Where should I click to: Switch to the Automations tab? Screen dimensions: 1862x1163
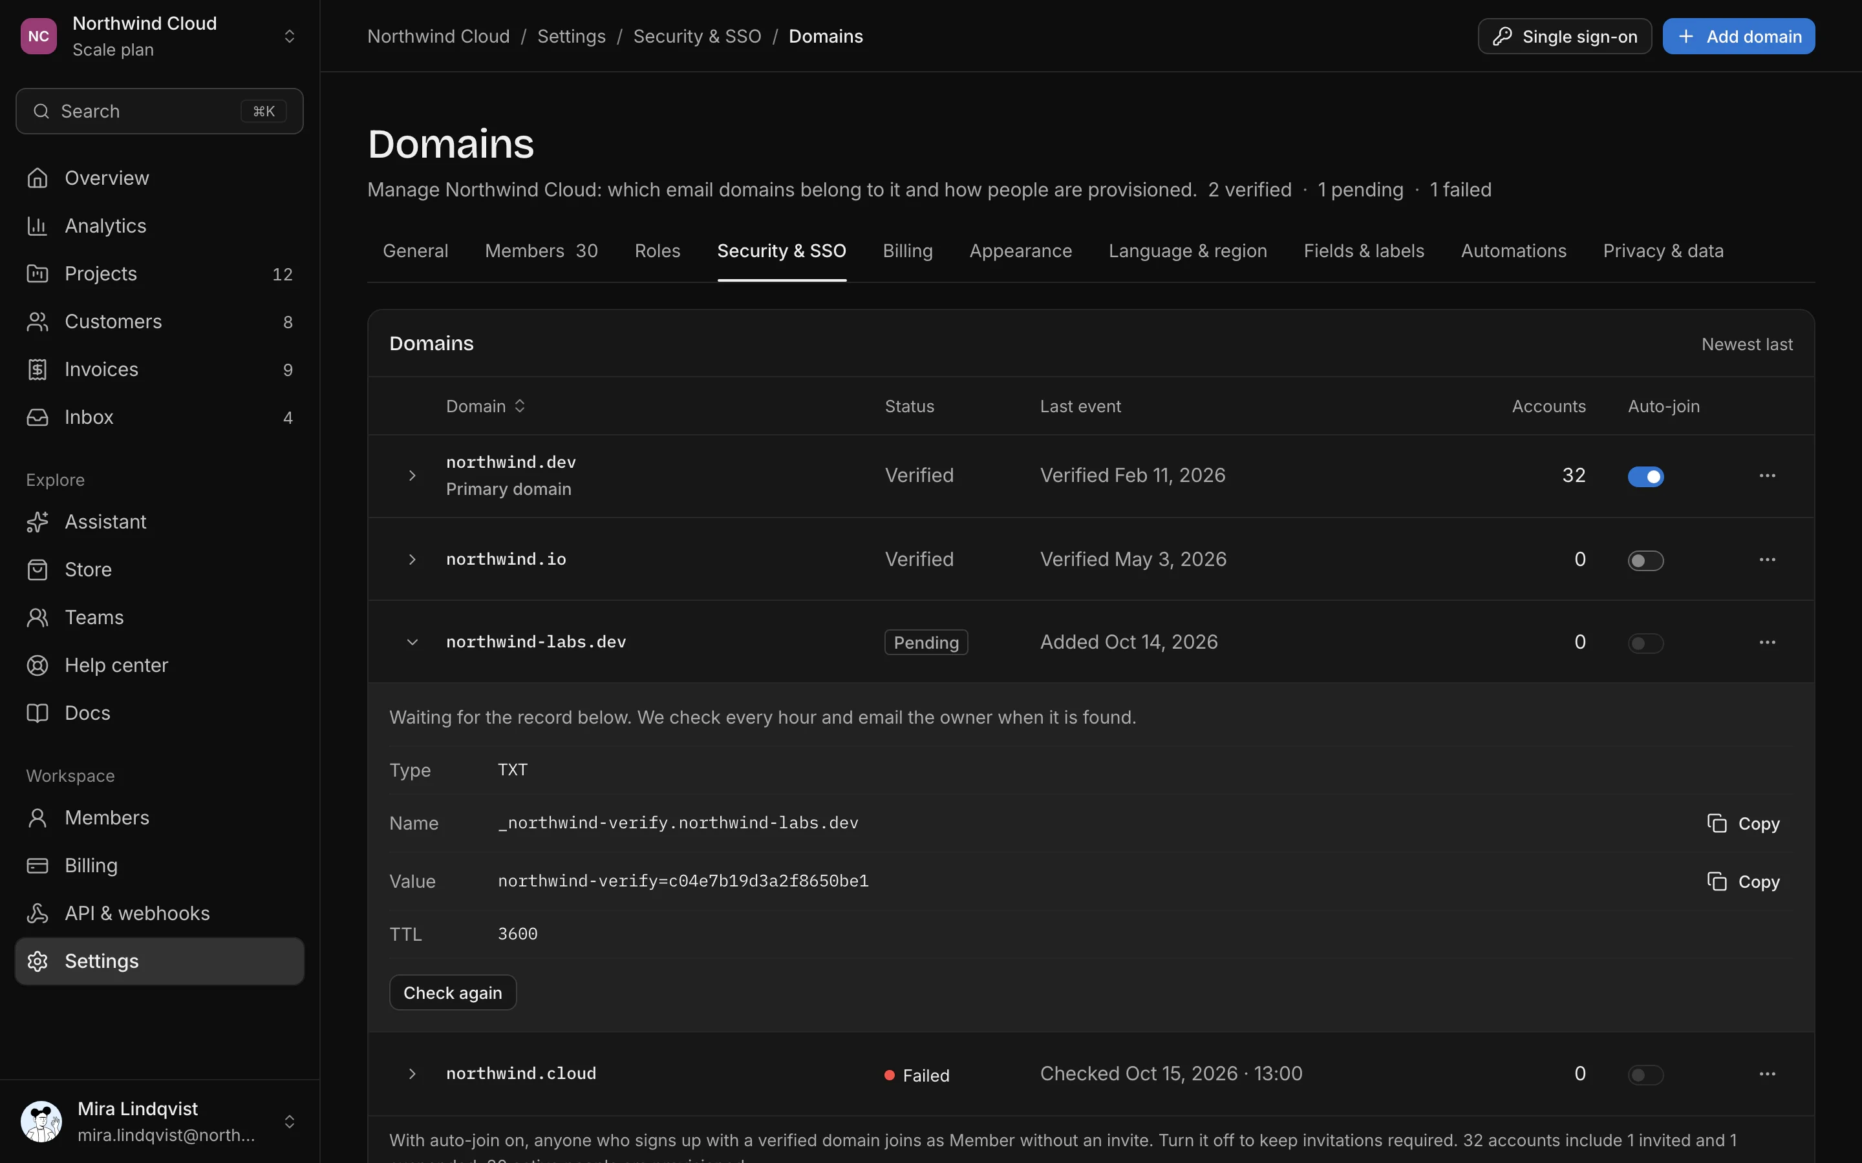(1514, 251)
